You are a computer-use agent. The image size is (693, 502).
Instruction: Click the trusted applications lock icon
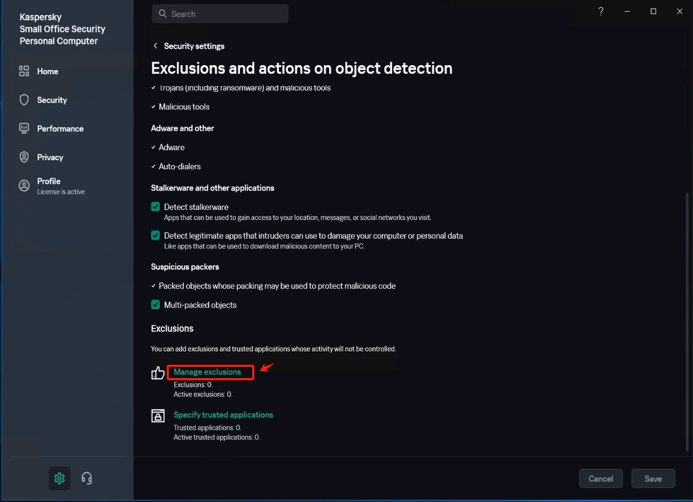coord(158,415)
